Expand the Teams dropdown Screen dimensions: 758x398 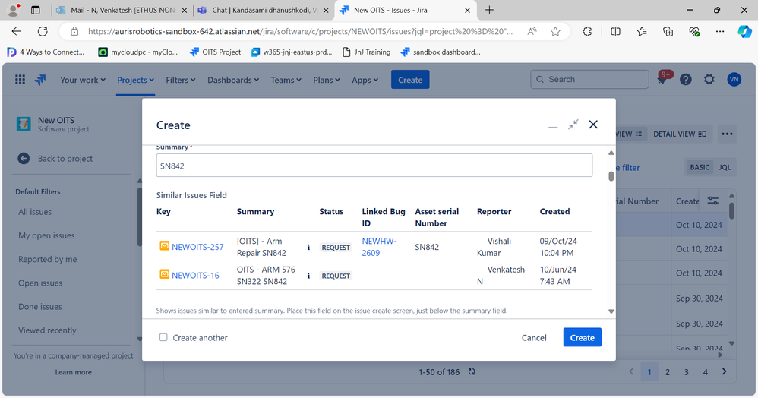click(286, 80)
